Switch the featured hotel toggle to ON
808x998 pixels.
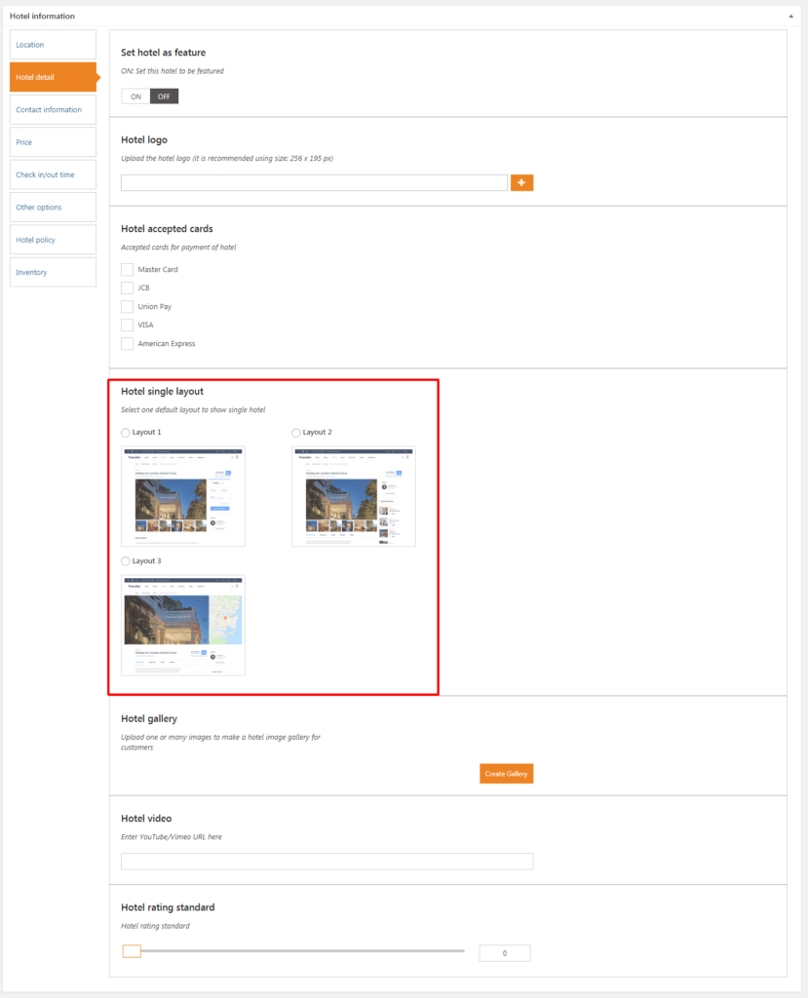[x=135, y=96]
